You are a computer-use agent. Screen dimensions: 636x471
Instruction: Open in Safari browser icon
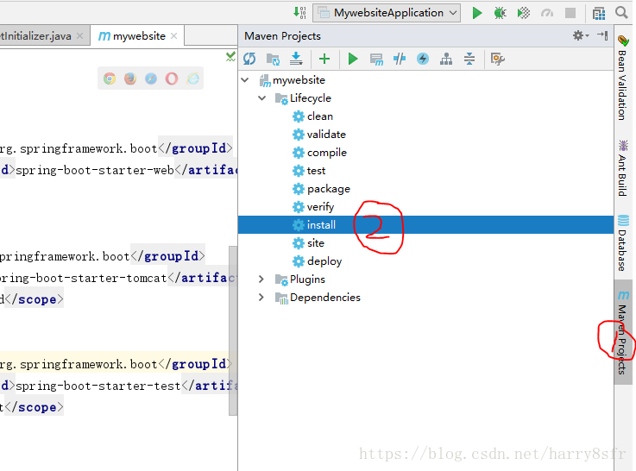point(151,78)
